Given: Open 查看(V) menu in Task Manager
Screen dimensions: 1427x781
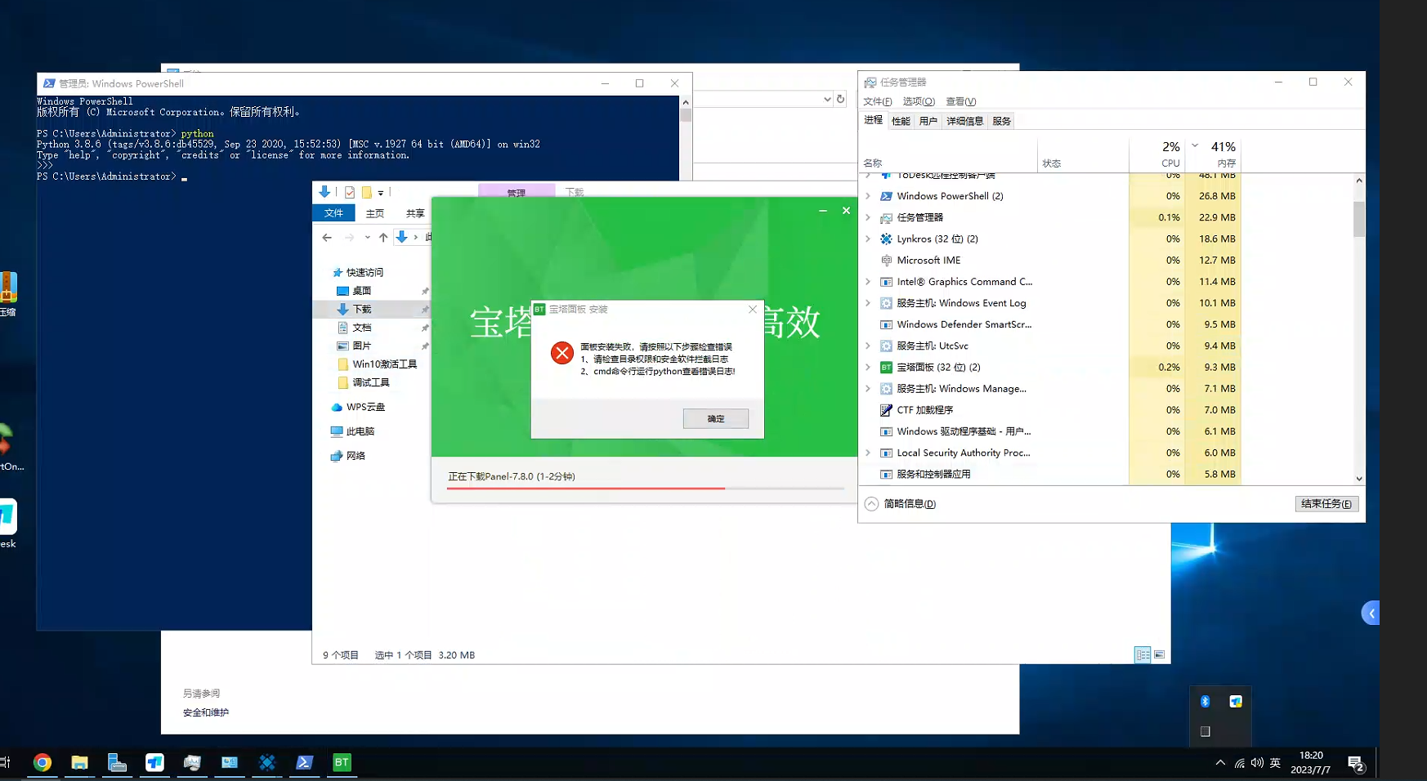Looking at the screenshot, I should [x=961, y=101].
